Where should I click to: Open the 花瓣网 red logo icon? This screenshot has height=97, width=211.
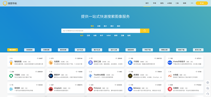click(x=170, y=89)
